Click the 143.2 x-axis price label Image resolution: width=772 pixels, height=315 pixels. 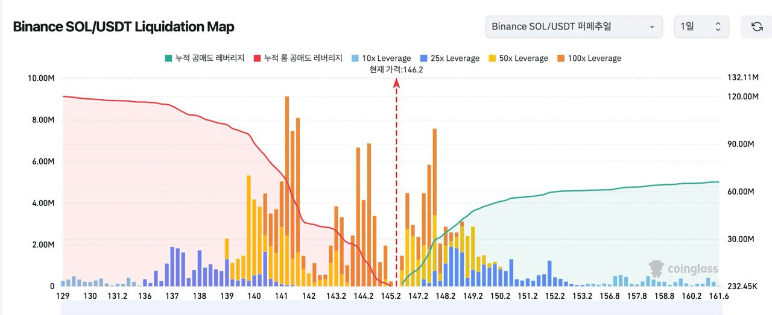(x=336, y=296)
